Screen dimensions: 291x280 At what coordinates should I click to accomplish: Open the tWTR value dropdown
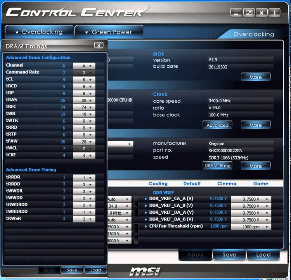(x=84, y=121)
